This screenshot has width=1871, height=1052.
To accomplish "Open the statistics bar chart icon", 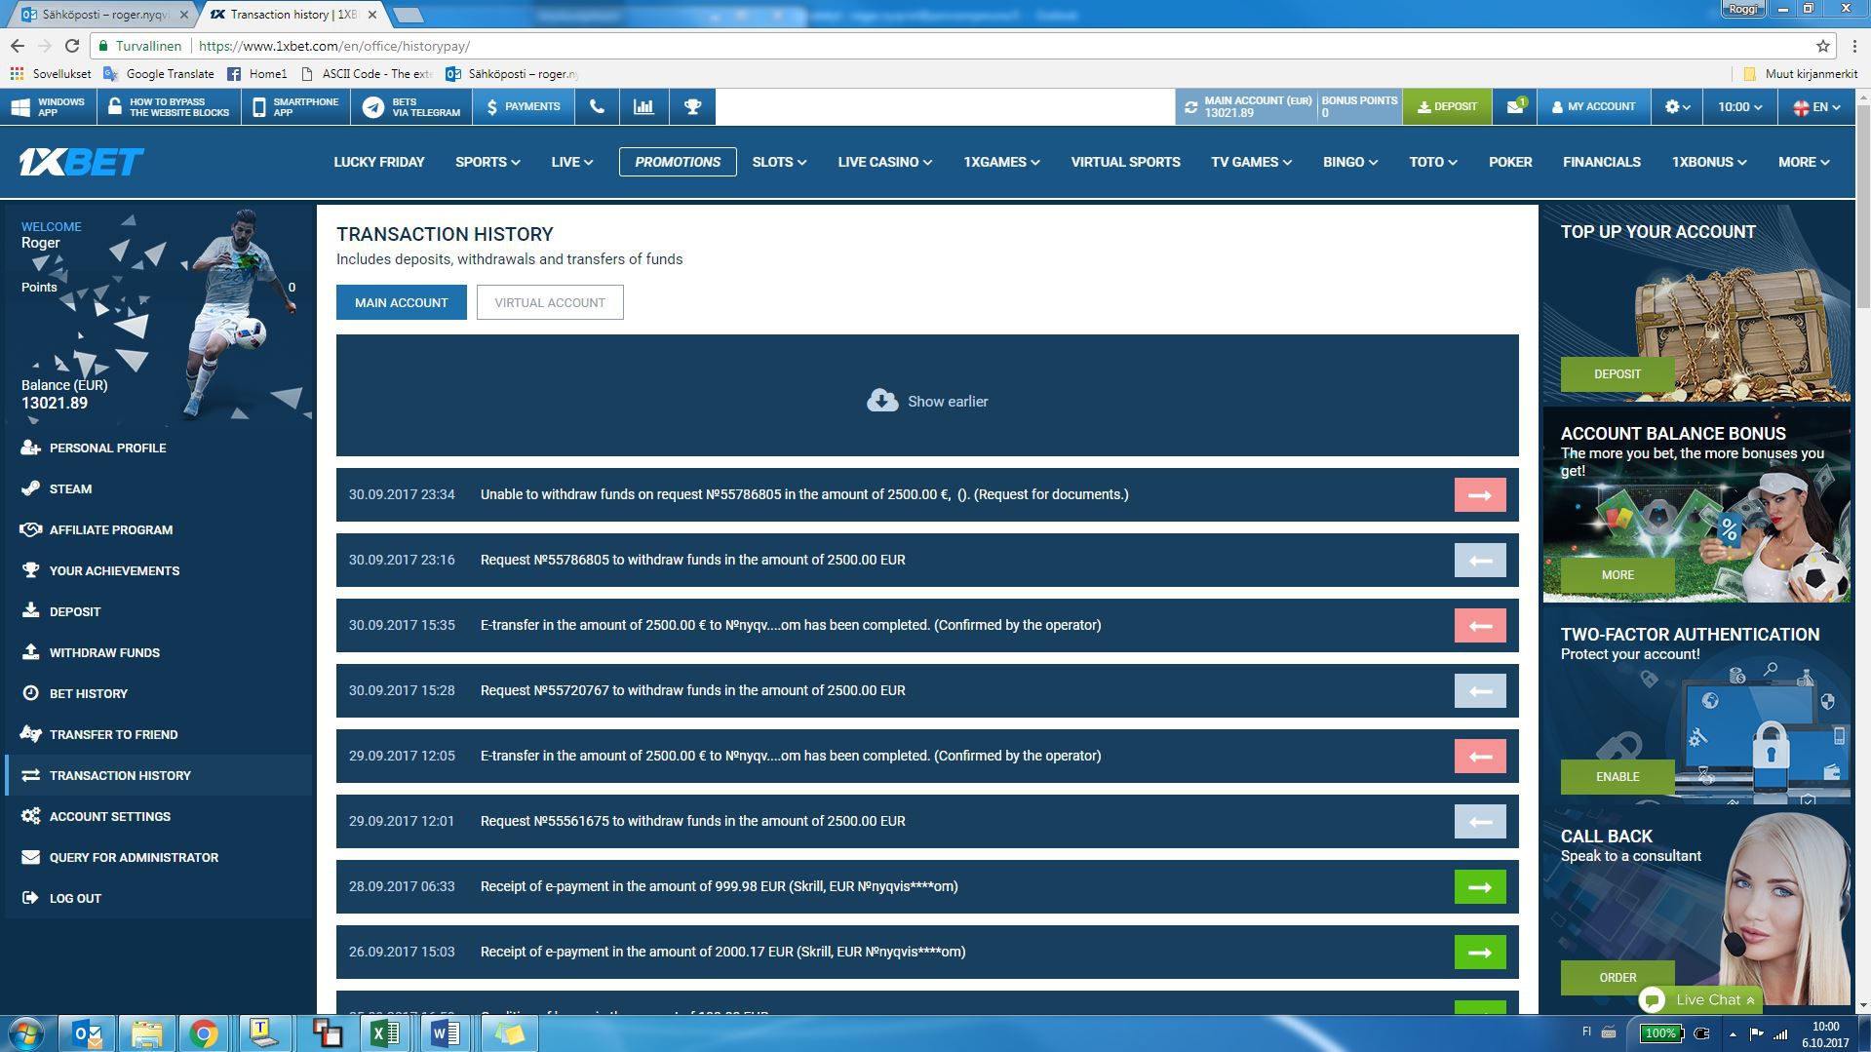I will click(x=643, y=106).
